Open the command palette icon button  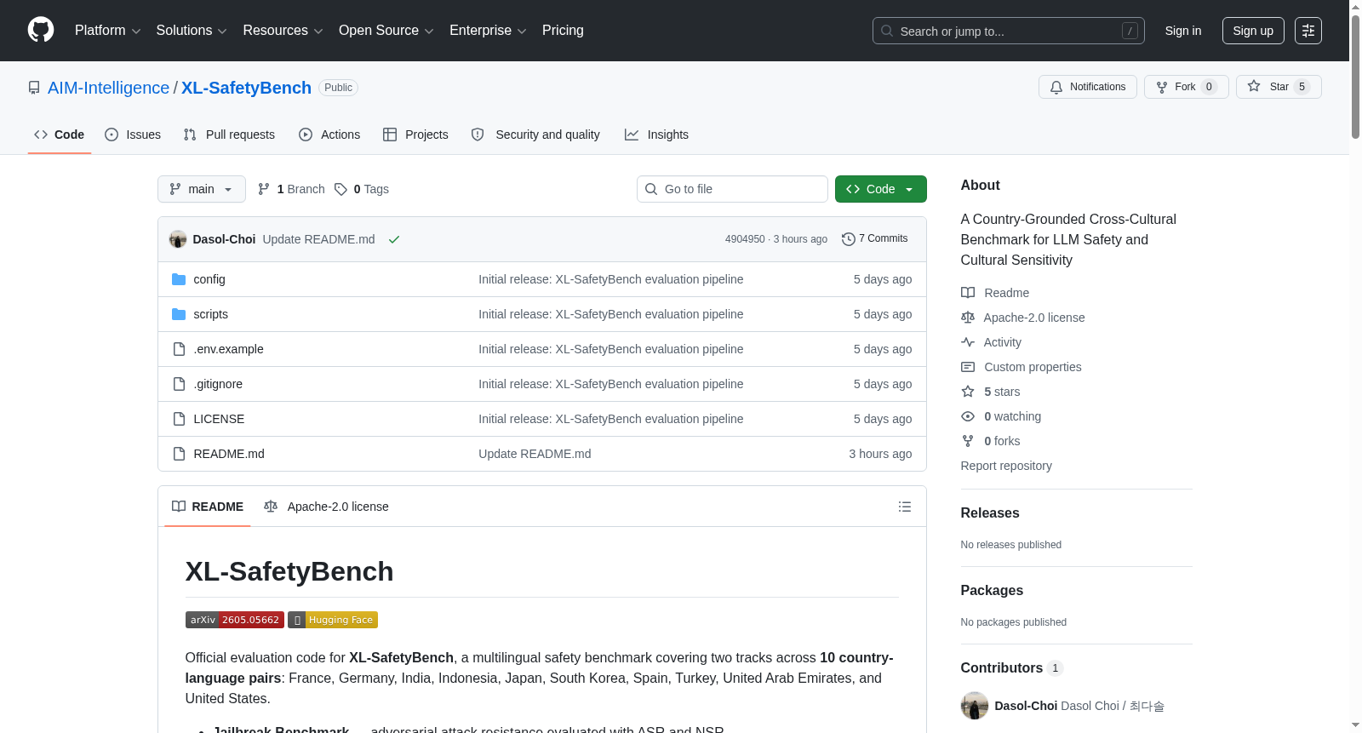[x=1308, y=31]
